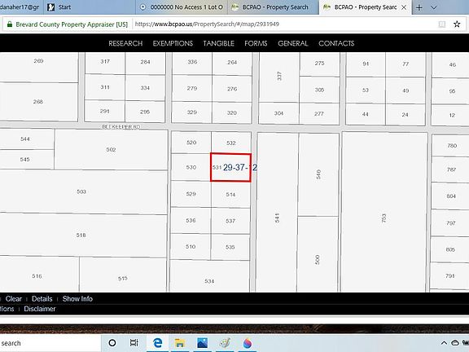The height and width of the screenshot is (352, 469).
Task: Select parcel 530 on the map
Action: click(191, 167)
